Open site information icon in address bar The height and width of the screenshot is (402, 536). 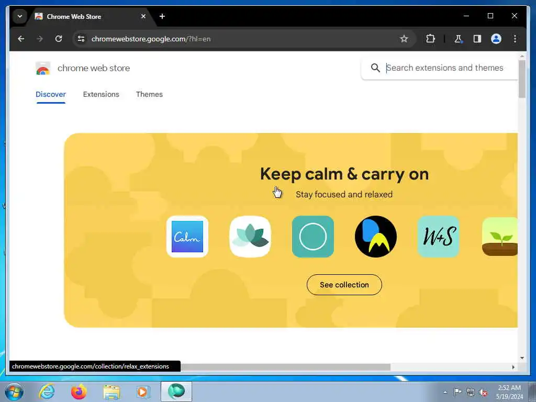(x=81, y=39)
